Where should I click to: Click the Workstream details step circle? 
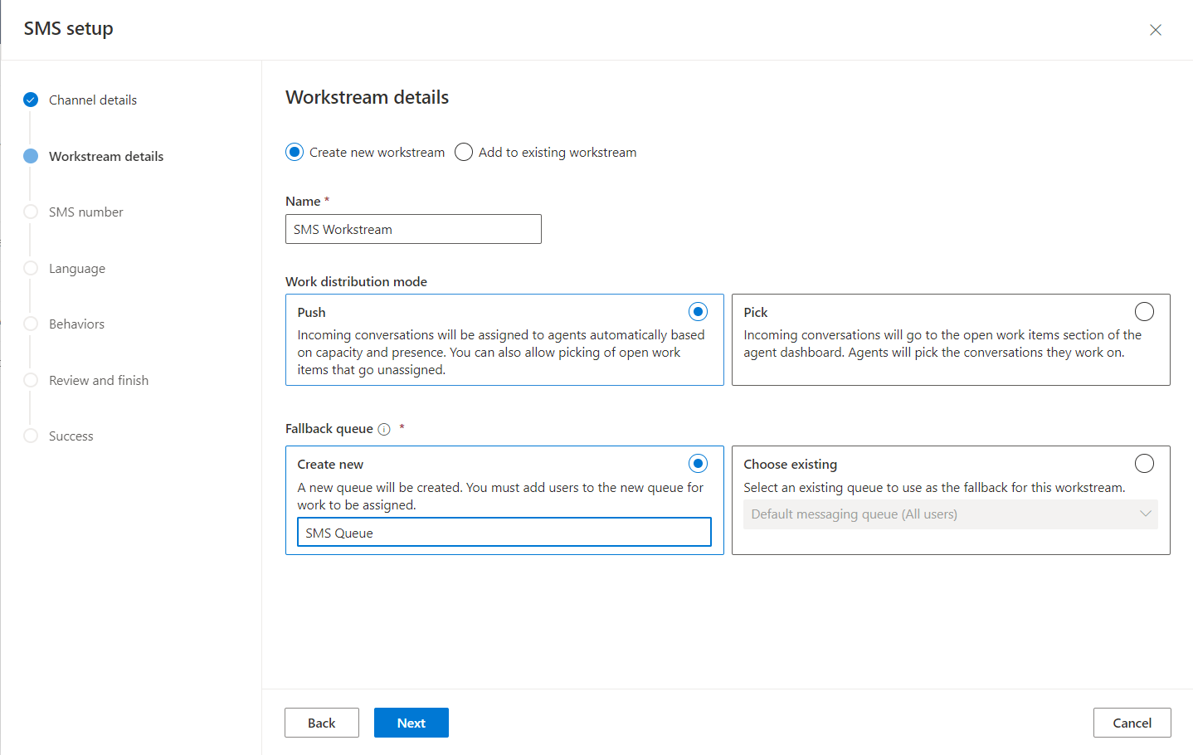(30, 156)
